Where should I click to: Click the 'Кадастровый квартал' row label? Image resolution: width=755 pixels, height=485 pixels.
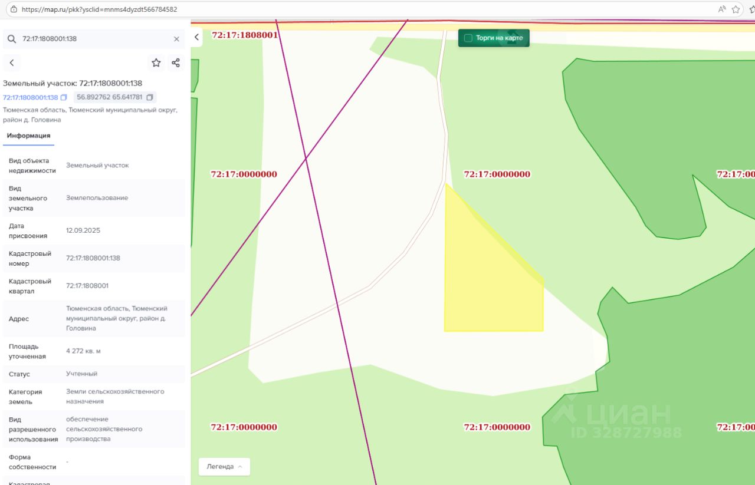[30, 286]
